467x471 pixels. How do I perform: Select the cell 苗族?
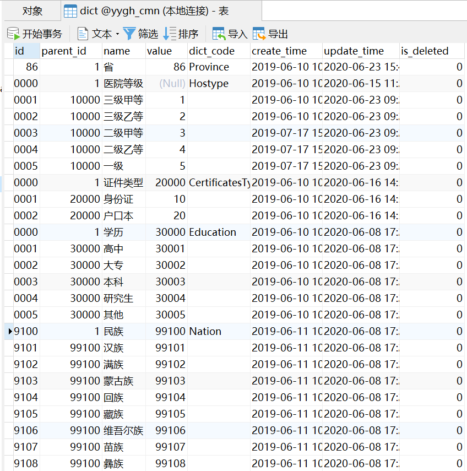(124, 447)
